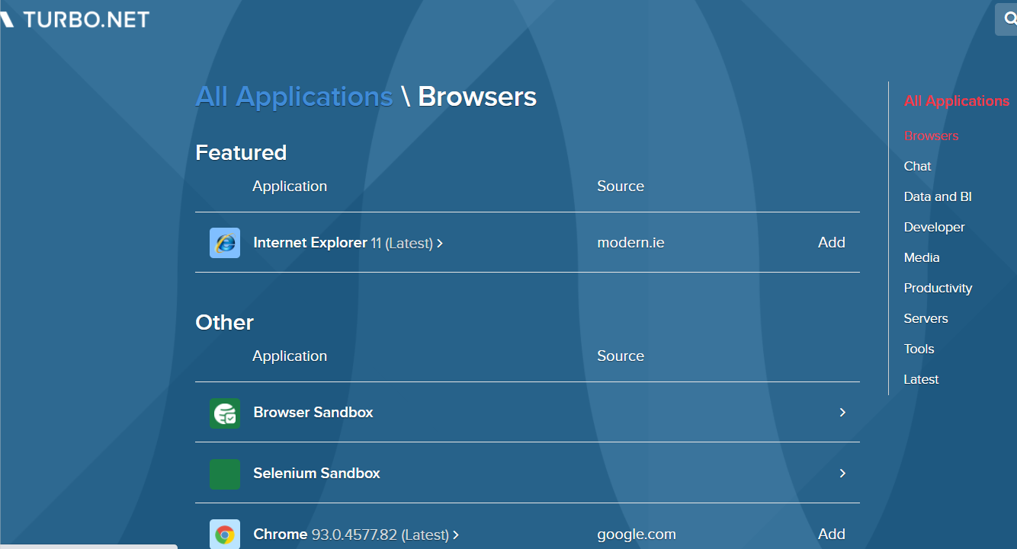Open Browser Sandbox row arrow
Image resolution: width=1017 pixels, height=549 pixels.
tap(842, 413)
